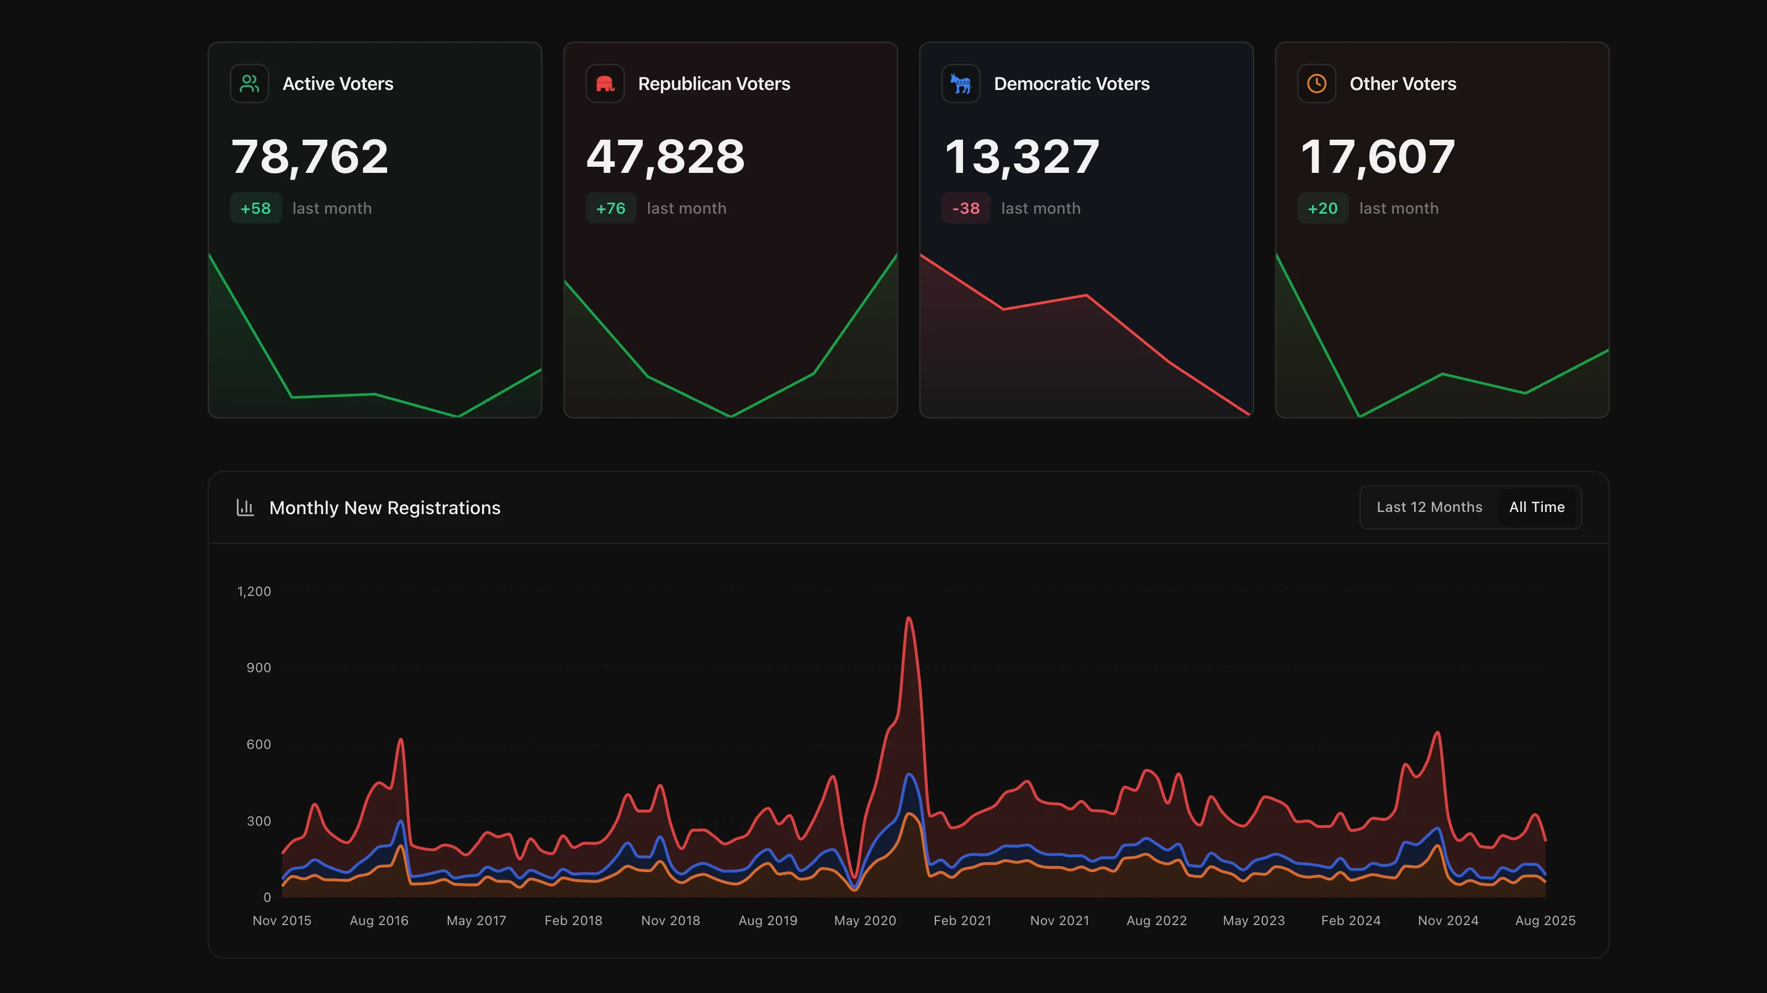Image resolution: width=1767 pixels, height=993 pixels.
Task: Click the Nov 2024 axis label
Action: point(1449,920)
